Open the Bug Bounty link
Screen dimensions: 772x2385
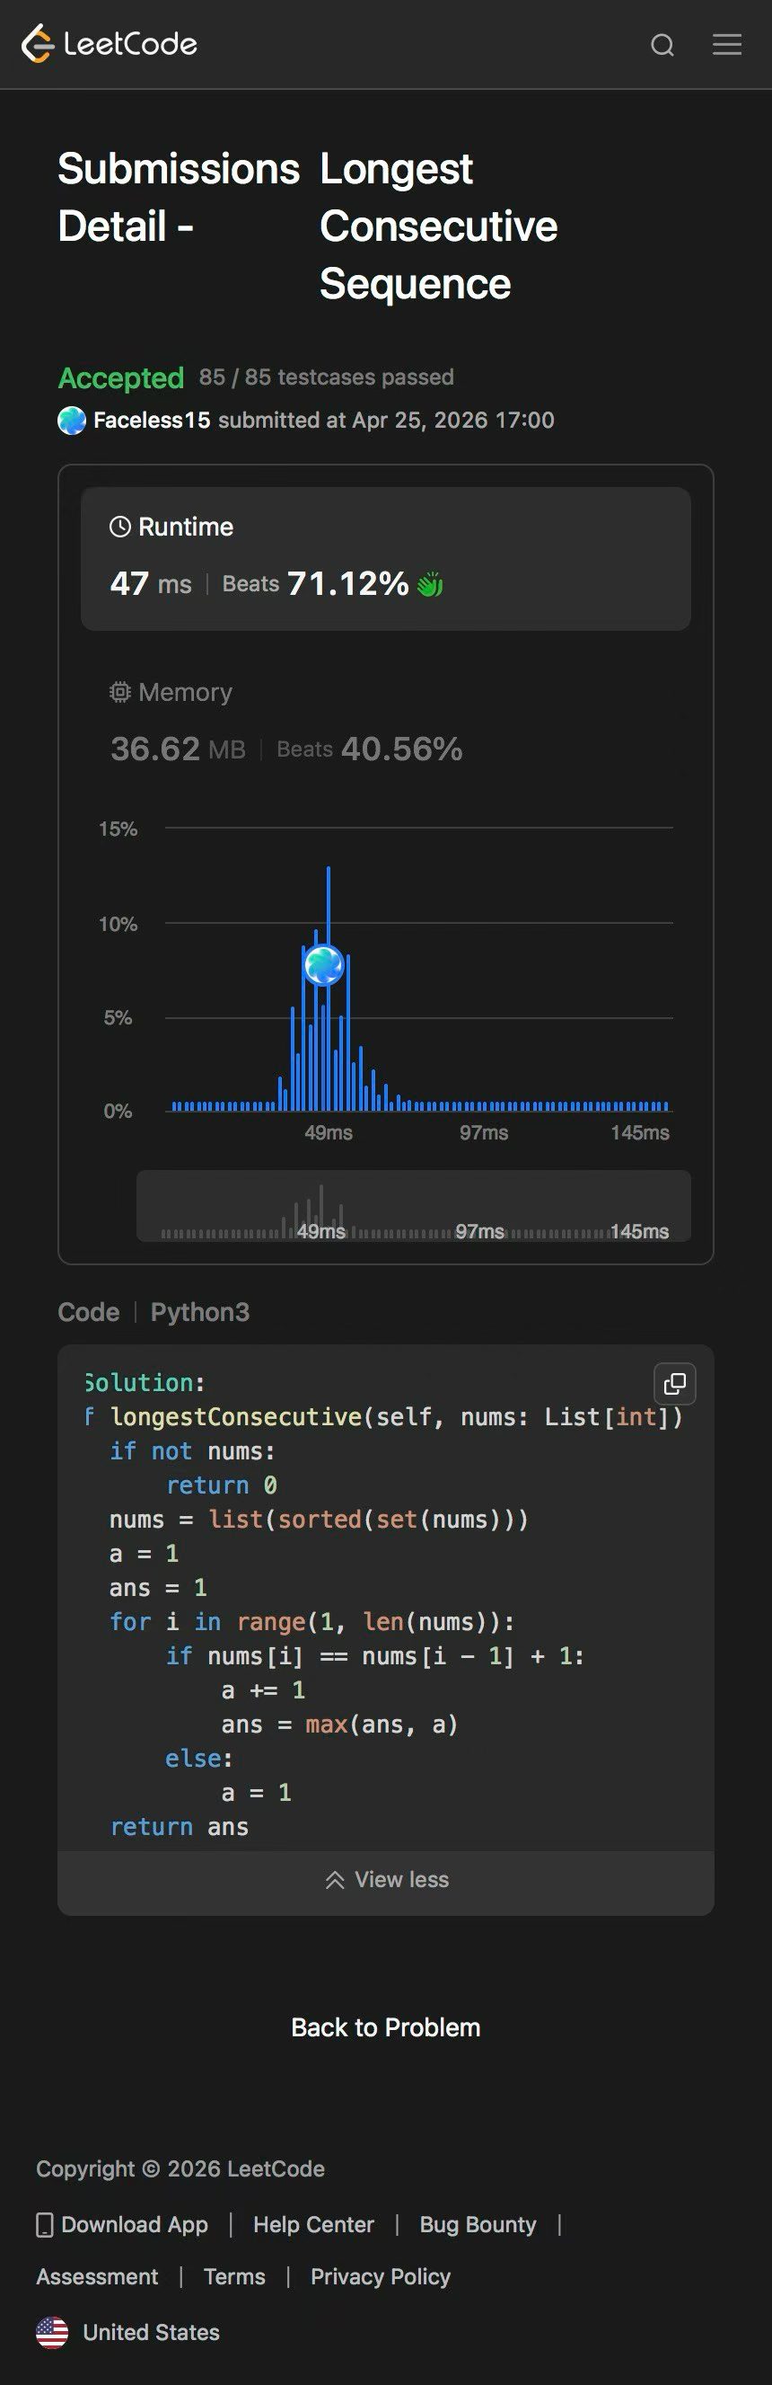478,2225
